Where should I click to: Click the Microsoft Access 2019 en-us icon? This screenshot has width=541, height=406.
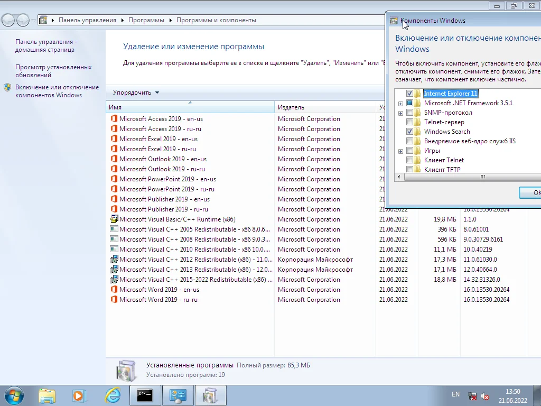point(114,119)
